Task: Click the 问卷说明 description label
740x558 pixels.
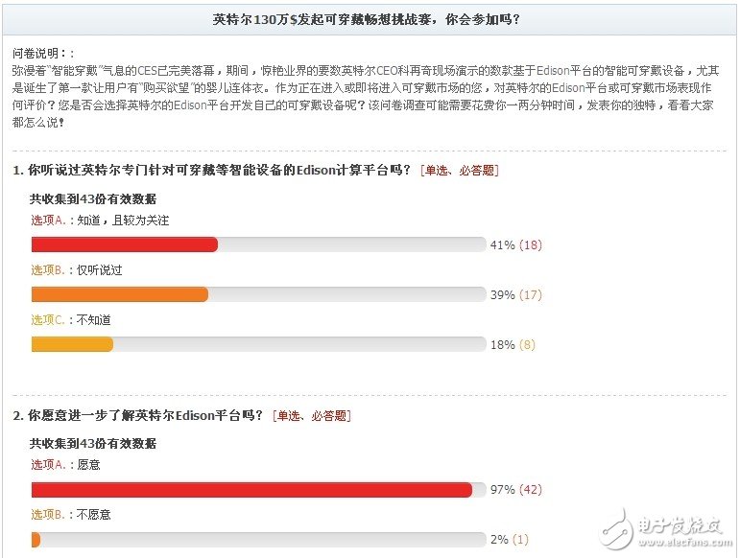Action: click(x=42, y=53)
